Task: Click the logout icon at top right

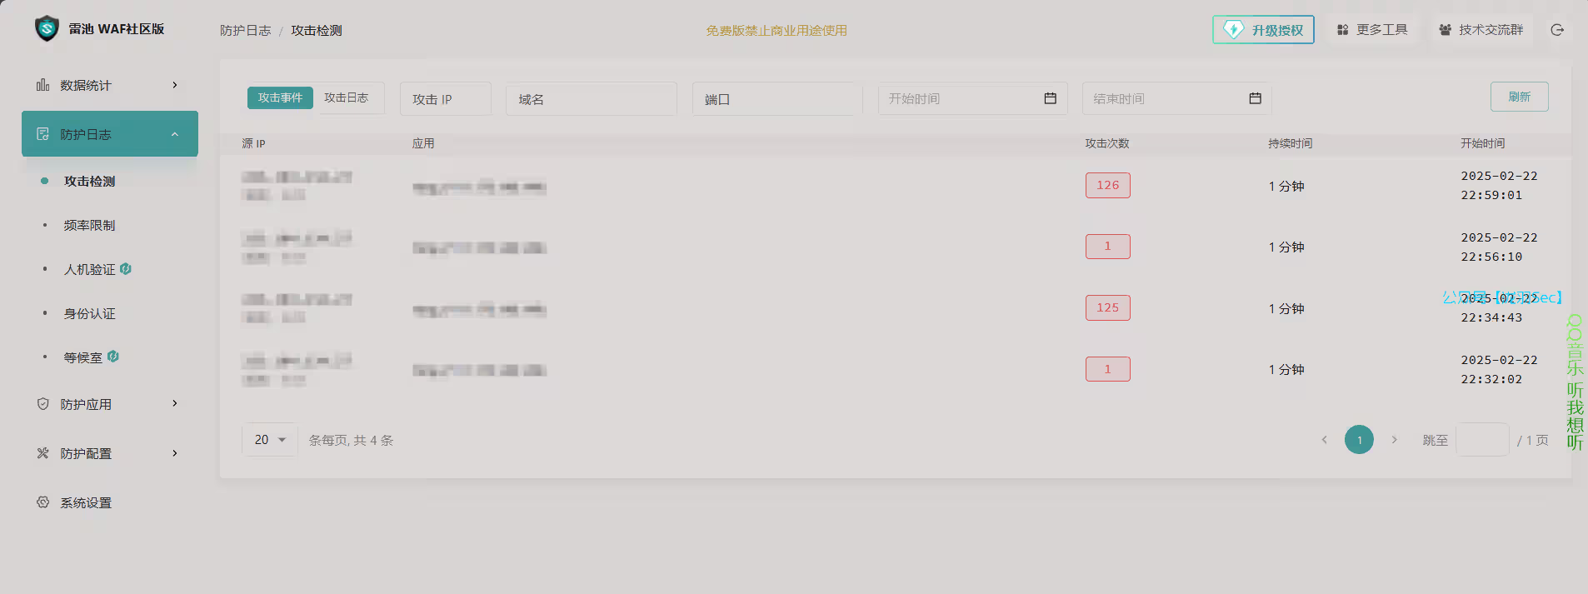Action: tap(1556, 30)
